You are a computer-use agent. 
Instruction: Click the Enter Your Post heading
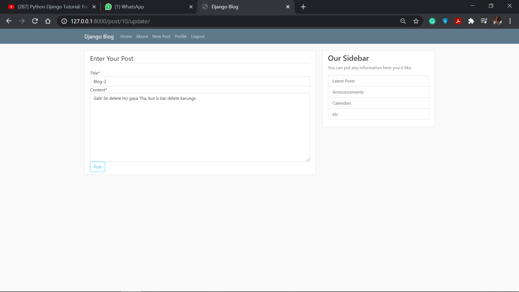(112, 59)
